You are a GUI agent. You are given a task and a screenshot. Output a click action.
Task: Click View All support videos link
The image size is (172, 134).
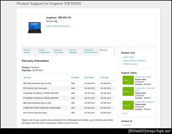click(125, 113)
